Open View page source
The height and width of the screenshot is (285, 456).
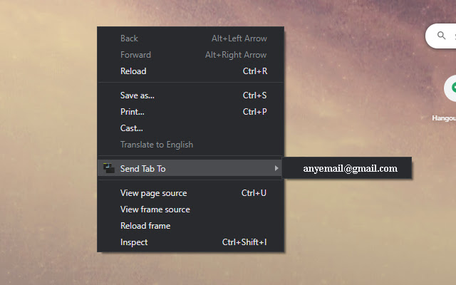[x=154, y=193]
